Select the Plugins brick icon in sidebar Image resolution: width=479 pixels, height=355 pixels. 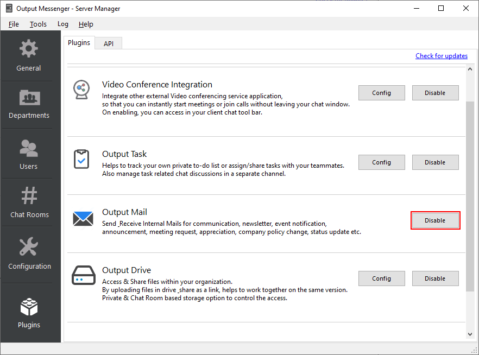tap(29, 307)
